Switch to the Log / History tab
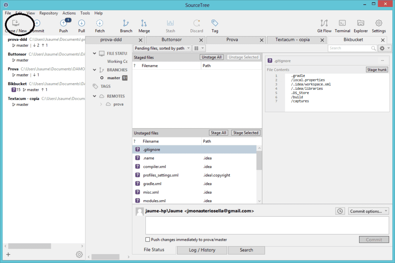This screenshot has height=263, width=395. point(202,250)
